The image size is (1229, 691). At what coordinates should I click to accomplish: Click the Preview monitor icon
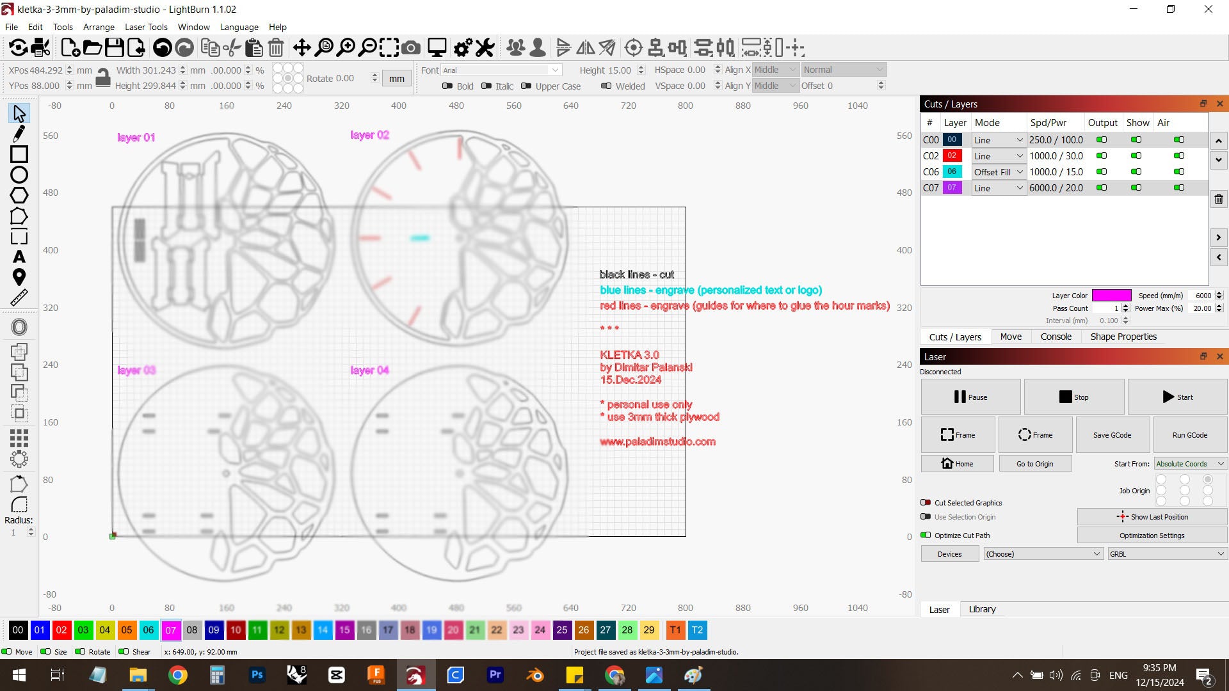[x=437, y=47]
